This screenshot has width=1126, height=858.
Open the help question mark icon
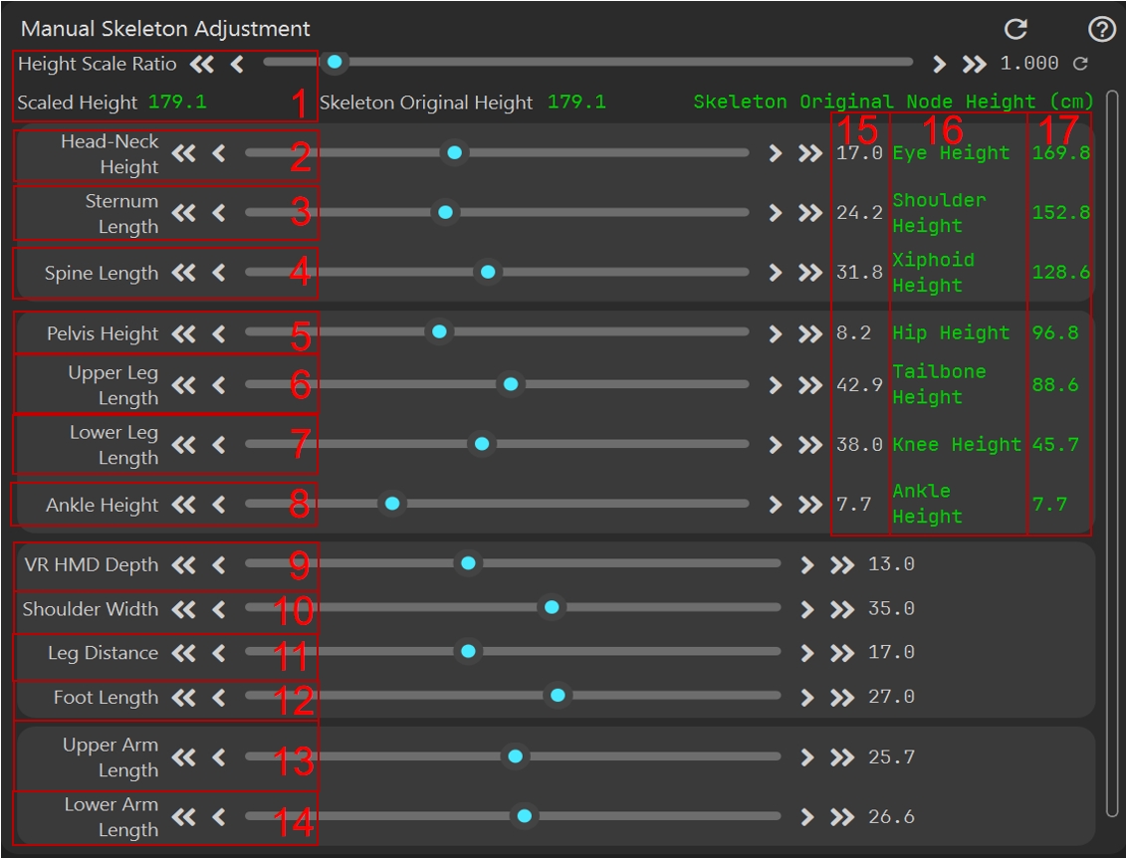coord(1101,29)
